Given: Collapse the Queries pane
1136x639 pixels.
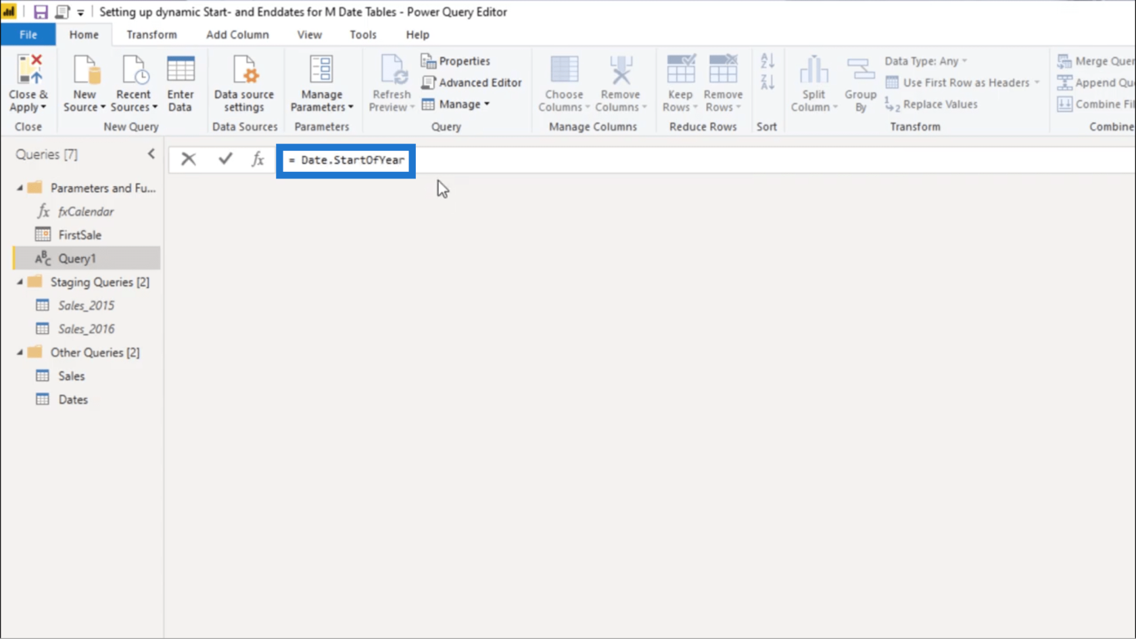Looking at the screenshot, I should 151,154.
